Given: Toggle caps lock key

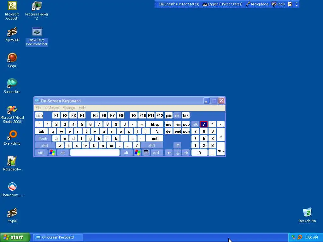Looking at the screenshot, I should [43, 139].
